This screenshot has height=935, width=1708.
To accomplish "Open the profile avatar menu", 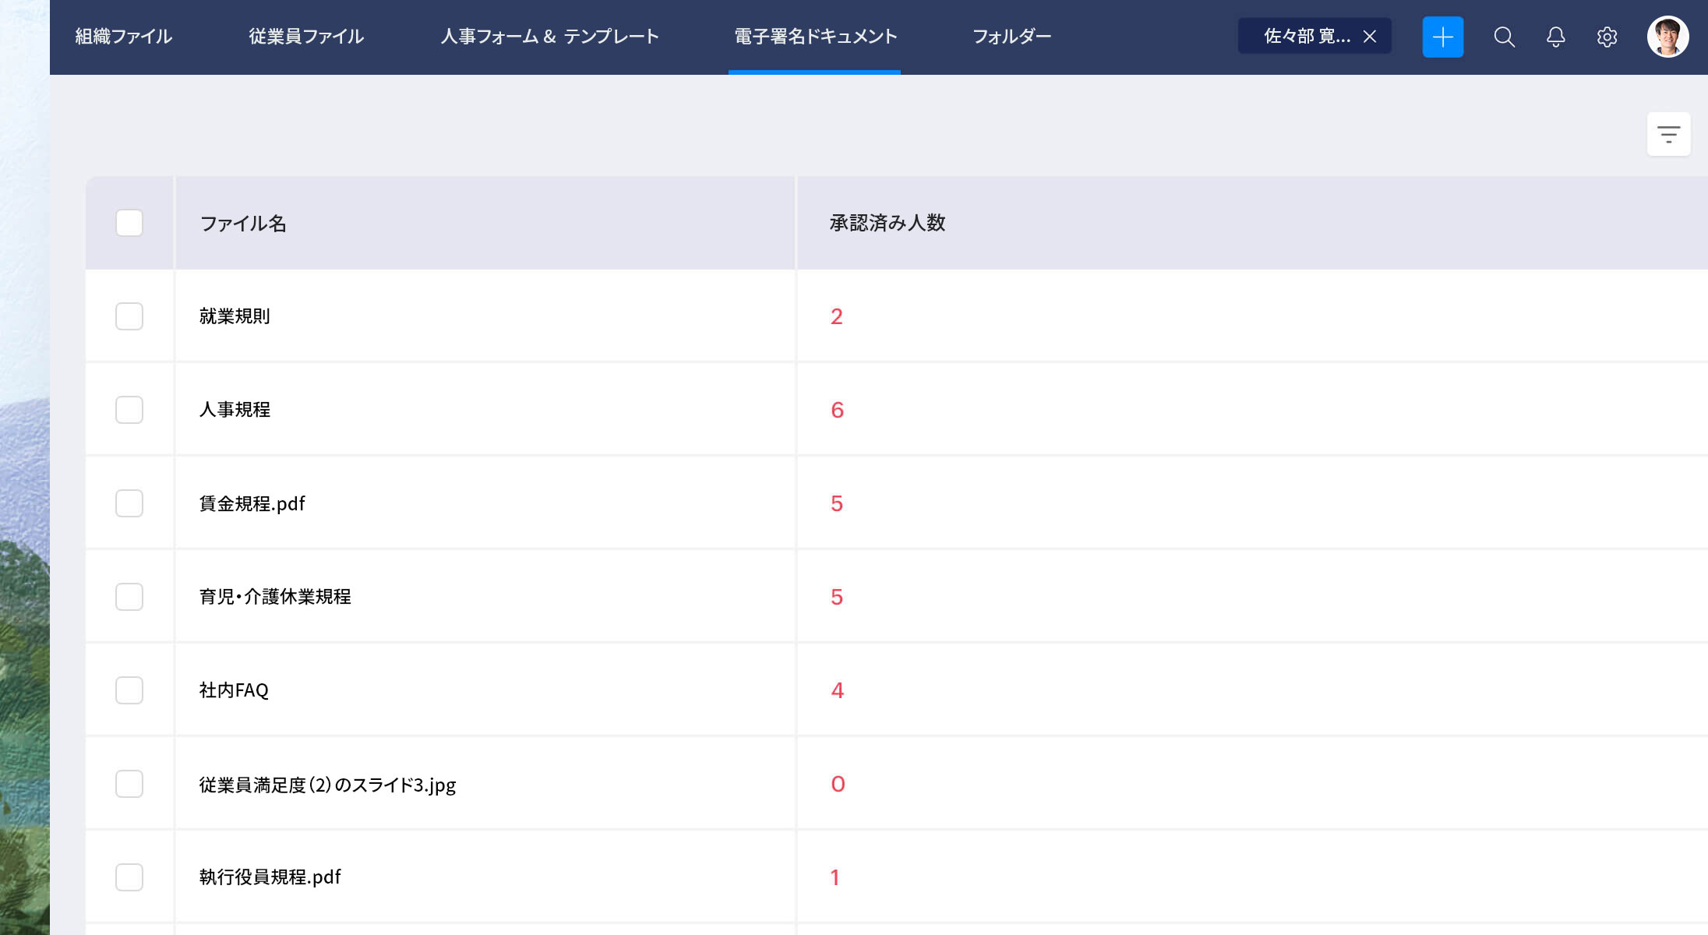I will pos(1667,36).
